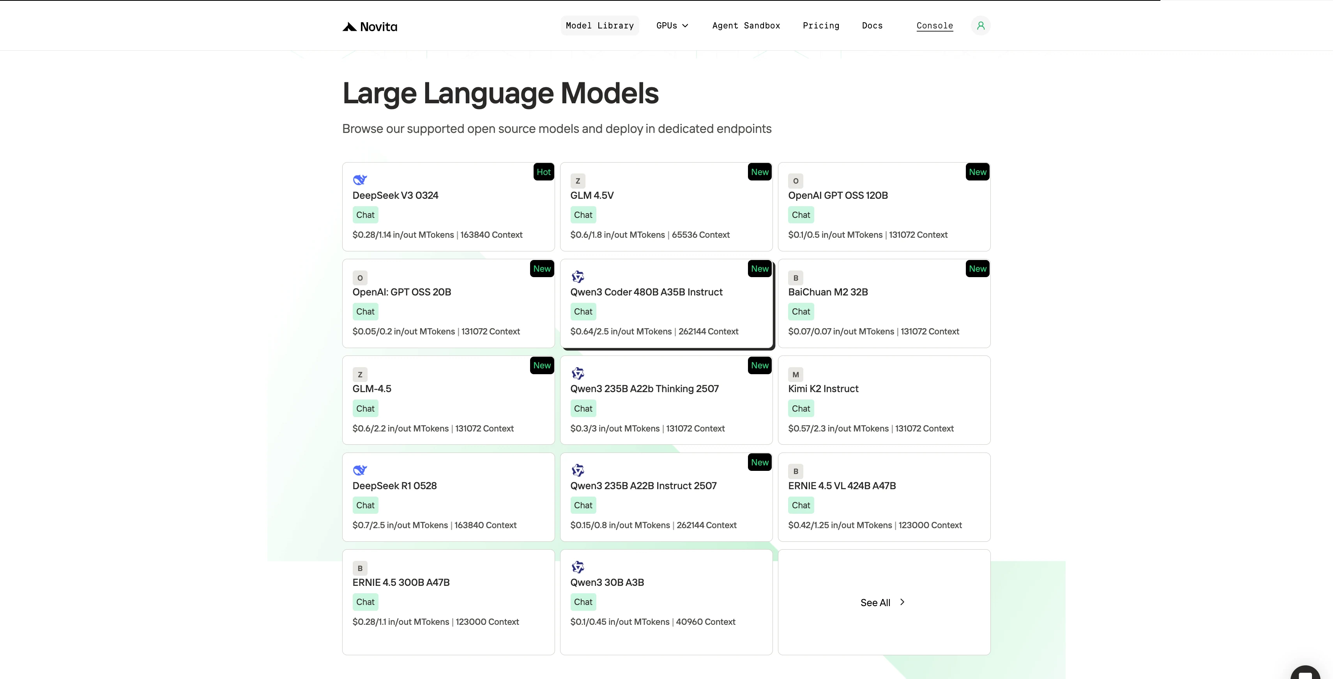Open BaiChuan M2 32B title
Viewport: 1333px width, 679px height.
pos(828,292)
